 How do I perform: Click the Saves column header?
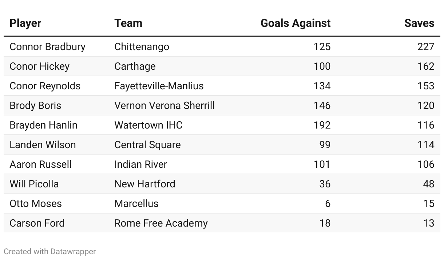point(419,23)
